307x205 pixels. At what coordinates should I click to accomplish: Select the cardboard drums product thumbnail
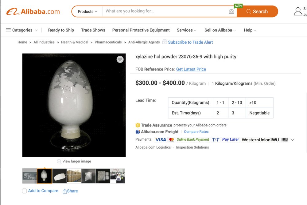pyautogui.click(x=74, y=176)
